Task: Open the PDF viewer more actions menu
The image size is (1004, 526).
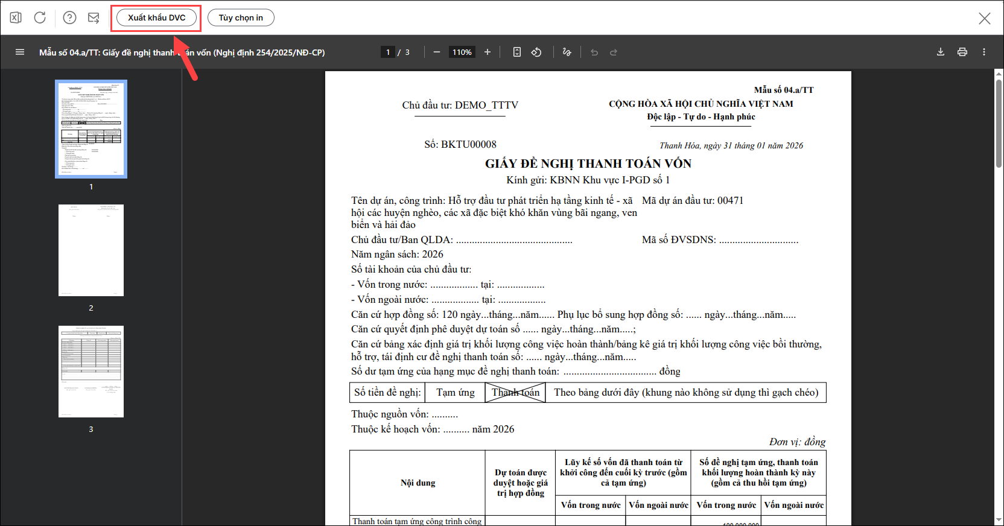Action: (984, 52)
